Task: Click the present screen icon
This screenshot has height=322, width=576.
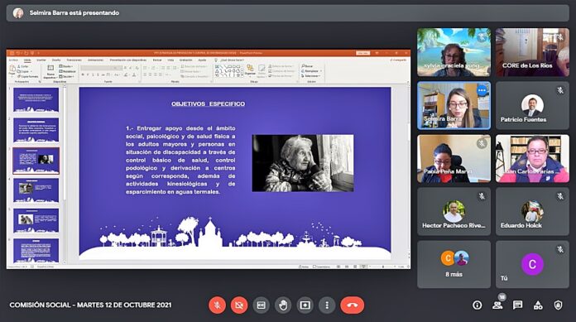Action: coord(305,305)
